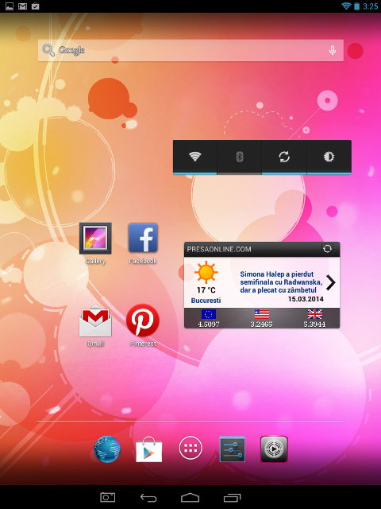Screen dimensions: 381x509
Task: Open the shopping bag notification in status bar
Action: pos(35,6)
